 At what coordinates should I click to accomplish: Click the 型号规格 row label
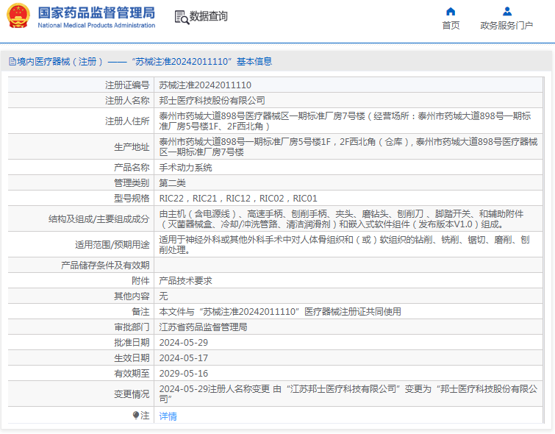click(x=132, y=199)
